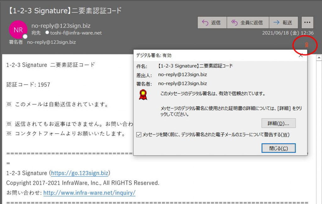Click the 署名者 address in the dialog

tap(182, 84)
